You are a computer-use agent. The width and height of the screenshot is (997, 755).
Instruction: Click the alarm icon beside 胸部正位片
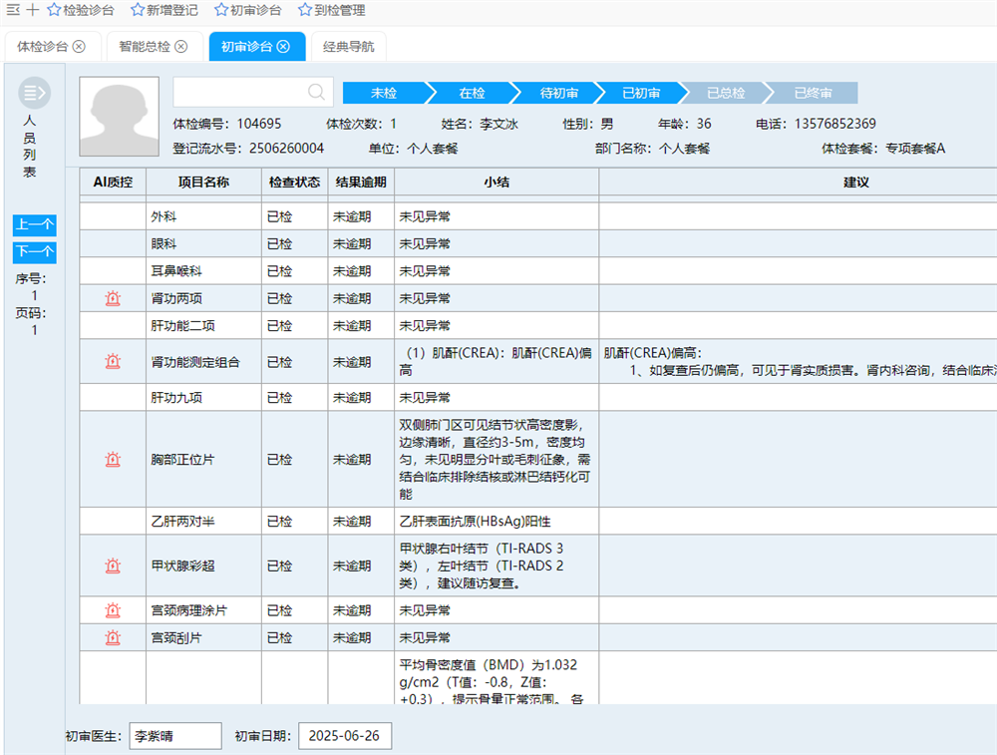(x=113, y=460)
